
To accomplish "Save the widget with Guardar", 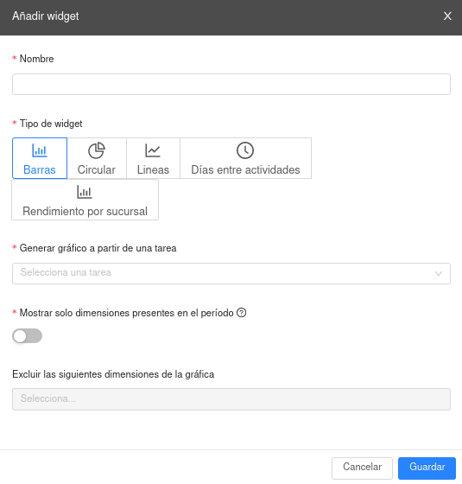I will point(427,468).
